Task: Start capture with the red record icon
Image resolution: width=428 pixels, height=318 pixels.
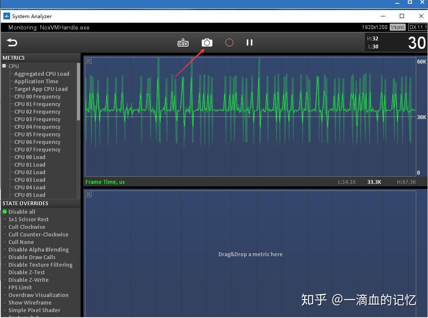Action: pyautogui.click(x=229, y=42)
